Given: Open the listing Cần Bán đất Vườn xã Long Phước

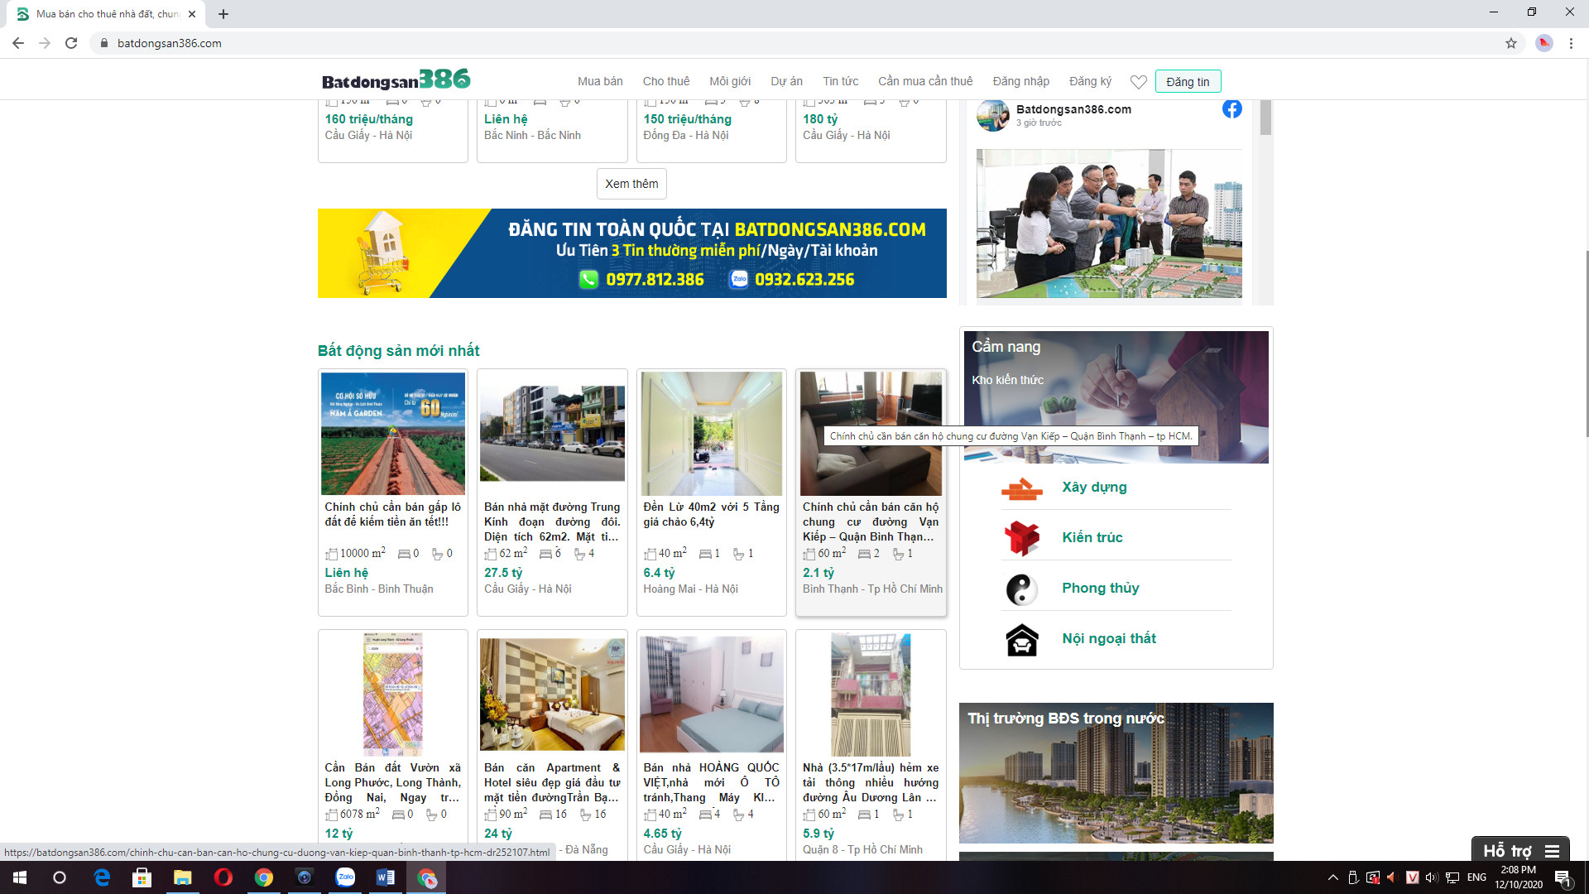Looking at the screenshot, I should [393, 783].
